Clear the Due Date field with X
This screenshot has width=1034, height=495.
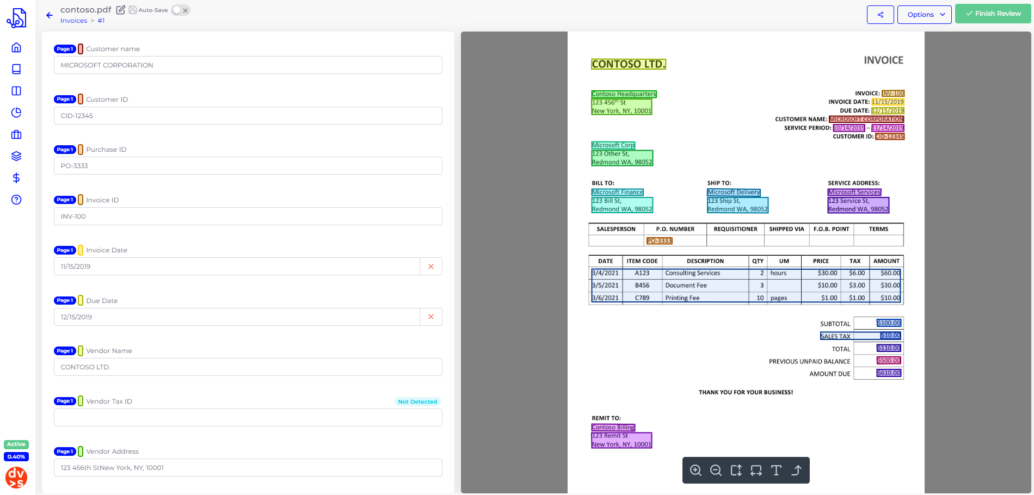[430, 317]
